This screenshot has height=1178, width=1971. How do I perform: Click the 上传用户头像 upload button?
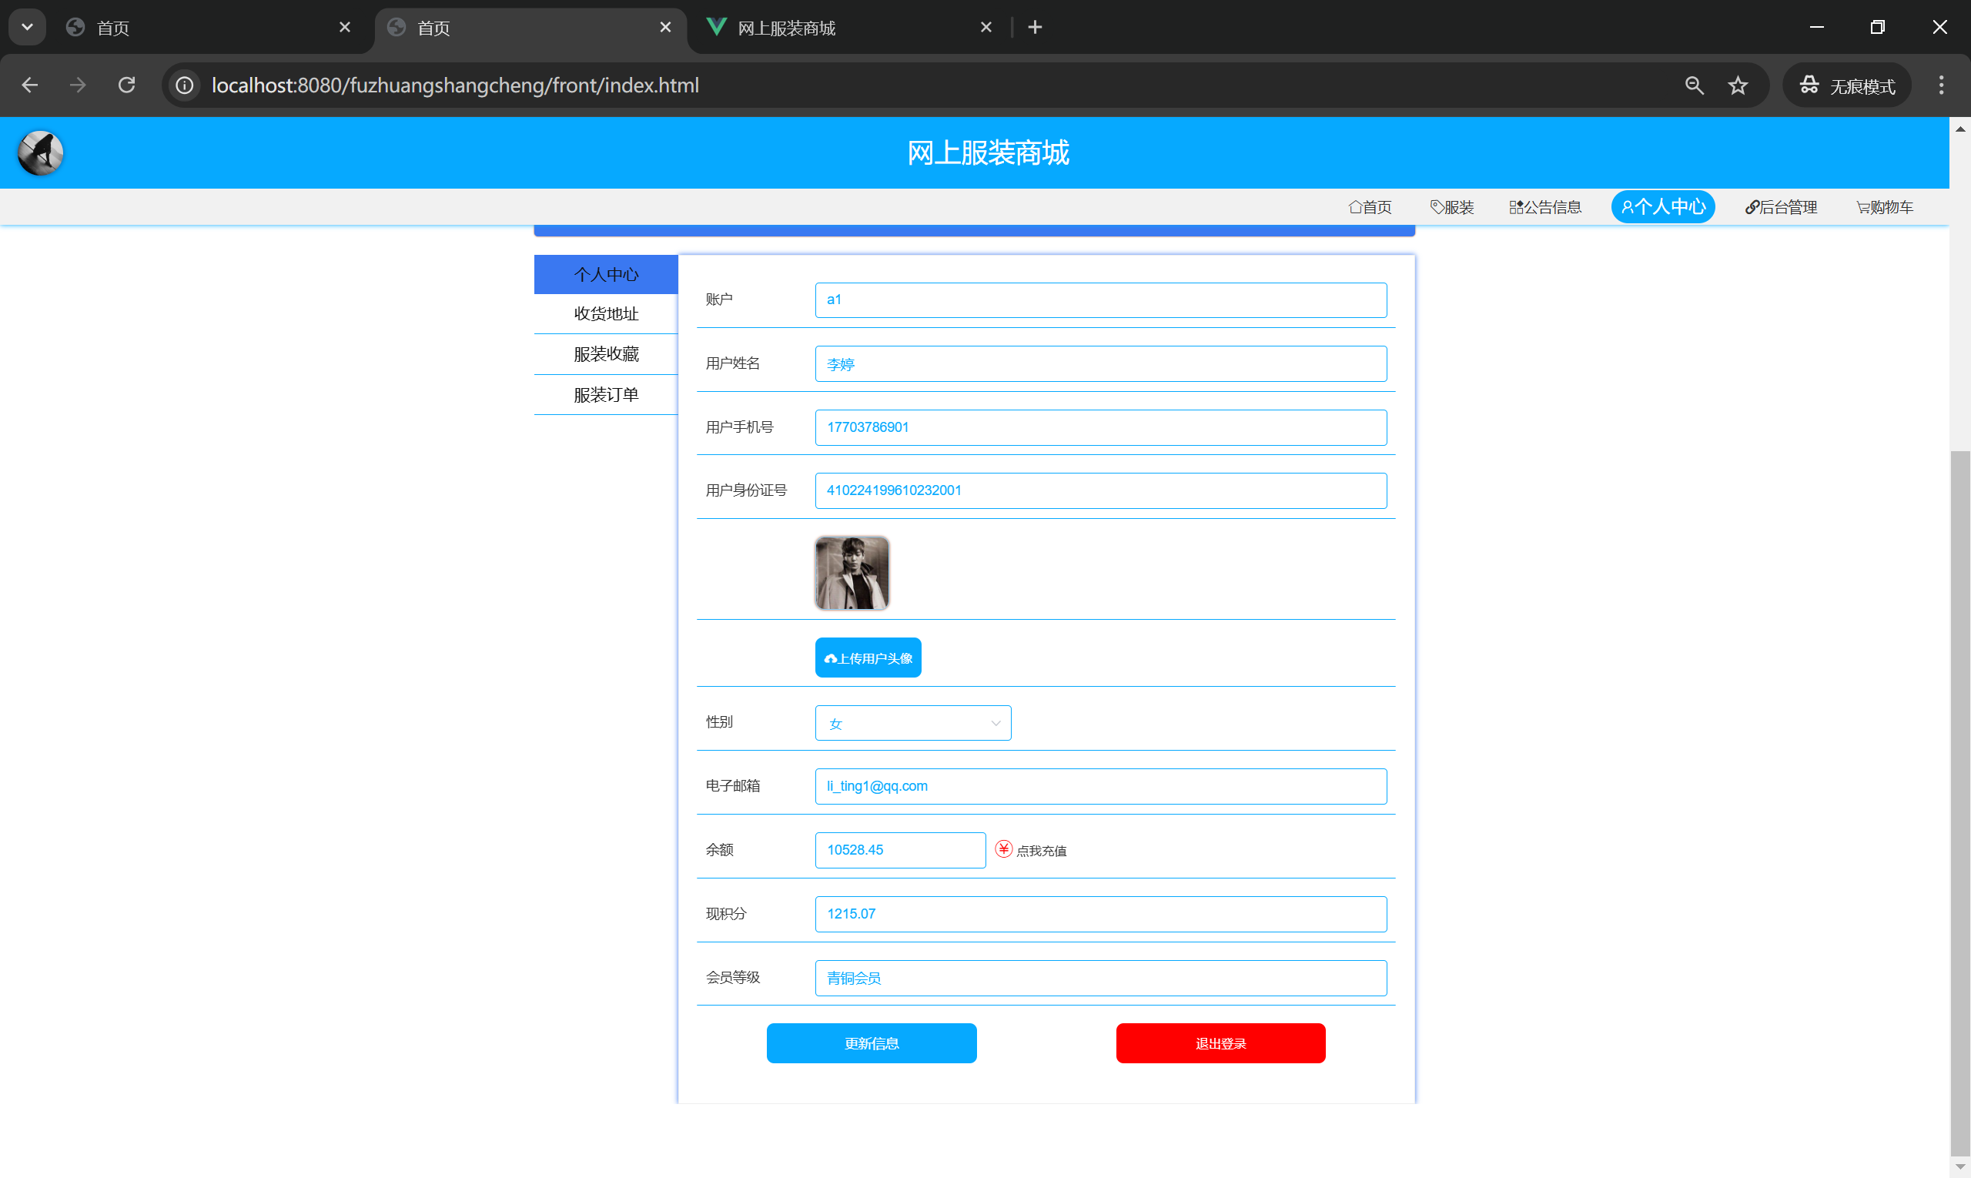[x=868, y=658]
